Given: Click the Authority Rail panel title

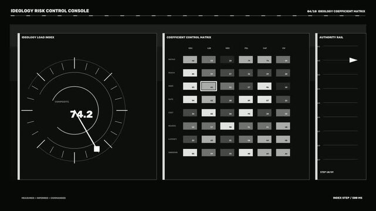Looking at the screenshot, I should click(331, 38).
